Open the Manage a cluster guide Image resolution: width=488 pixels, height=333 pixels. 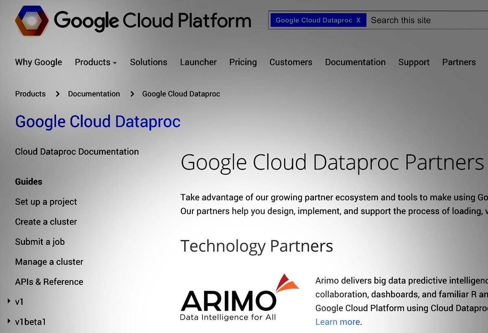click(49, 262)
